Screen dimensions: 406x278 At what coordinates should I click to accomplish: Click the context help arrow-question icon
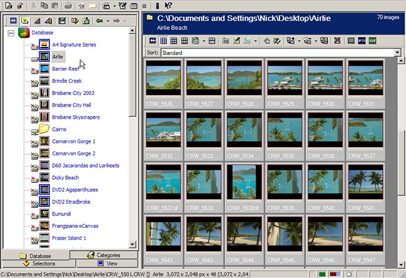coord(169,6)
